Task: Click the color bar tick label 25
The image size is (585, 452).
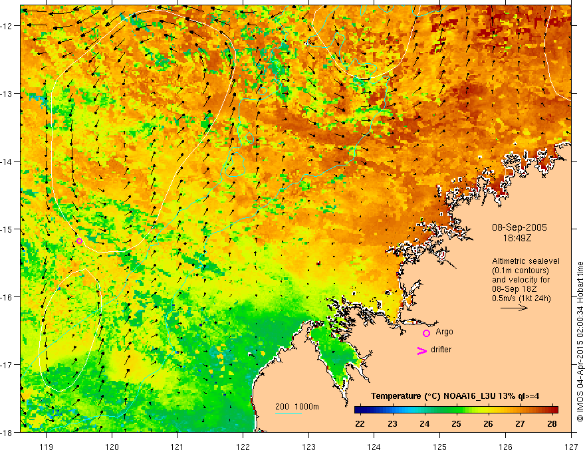Action: point(456,423)
